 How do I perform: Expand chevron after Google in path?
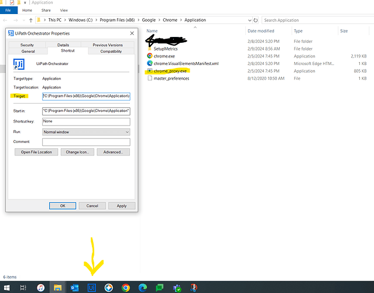pyautogui.click(x=159, y=20)
